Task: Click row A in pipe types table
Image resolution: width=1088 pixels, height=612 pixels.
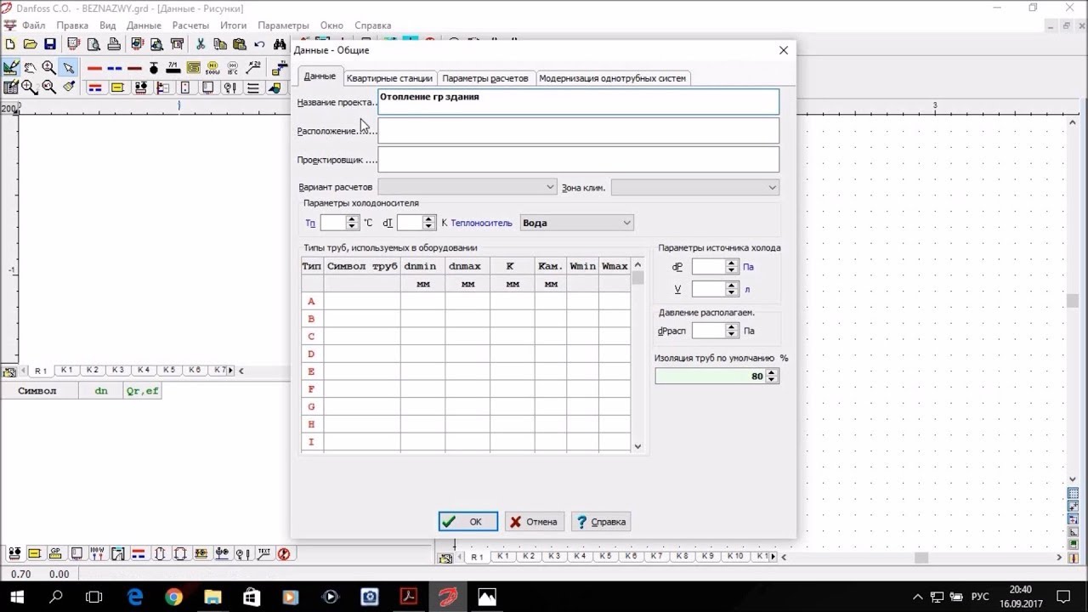Action: tap(466, 301)
